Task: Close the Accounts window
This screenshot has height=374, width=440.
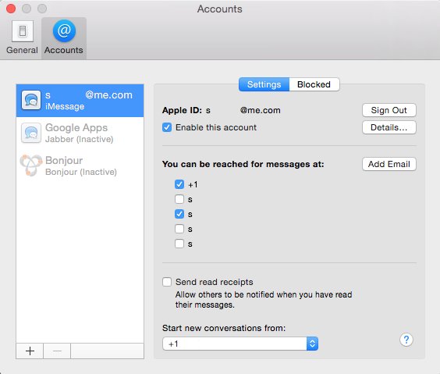Action: [x=11, y=9]
